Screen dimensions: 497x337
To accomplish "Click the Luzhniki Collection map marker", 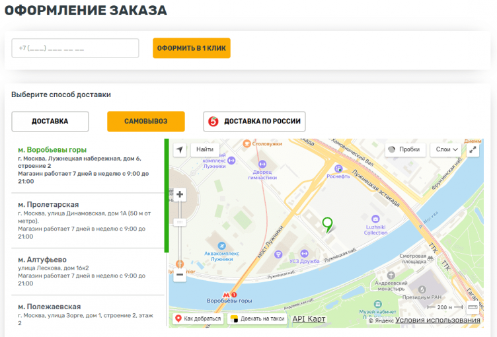I will (375, 219).
